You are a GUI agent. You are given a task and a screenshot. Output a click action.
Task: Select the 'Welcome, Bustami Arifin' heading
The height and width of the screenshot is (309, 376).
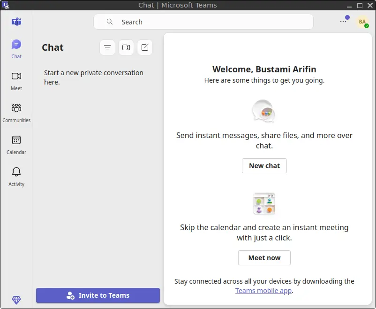pos(264,69)
